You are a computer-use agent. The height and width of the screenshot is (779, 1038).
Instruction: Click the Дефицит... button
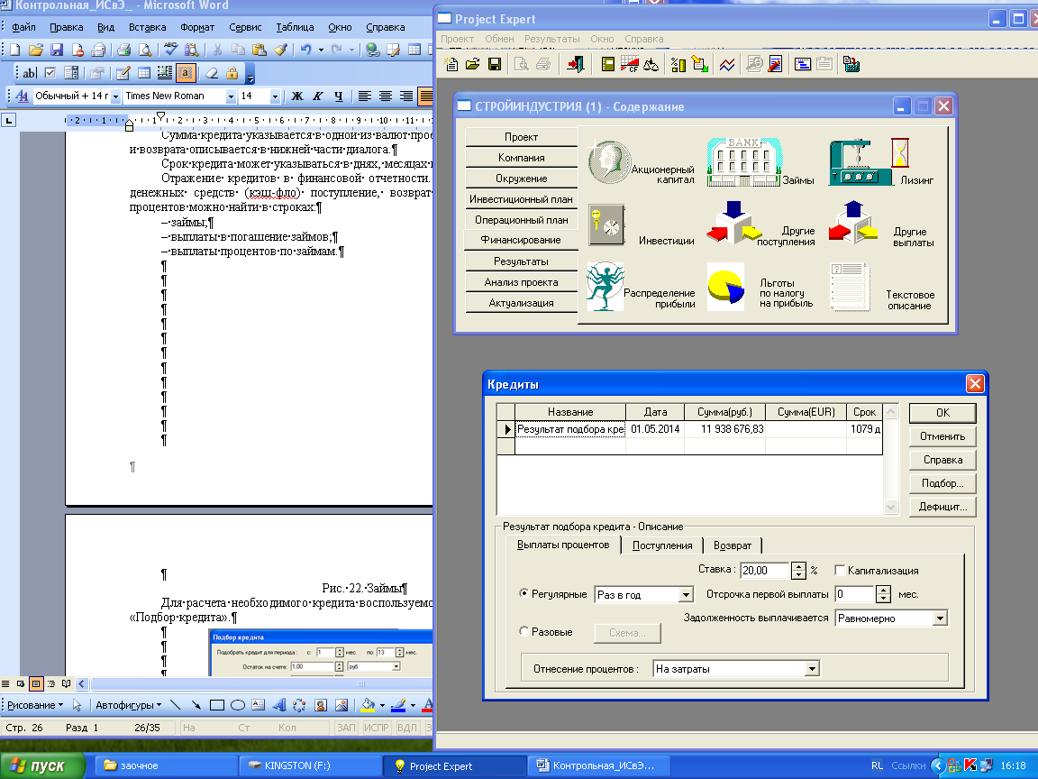[942, 507]
